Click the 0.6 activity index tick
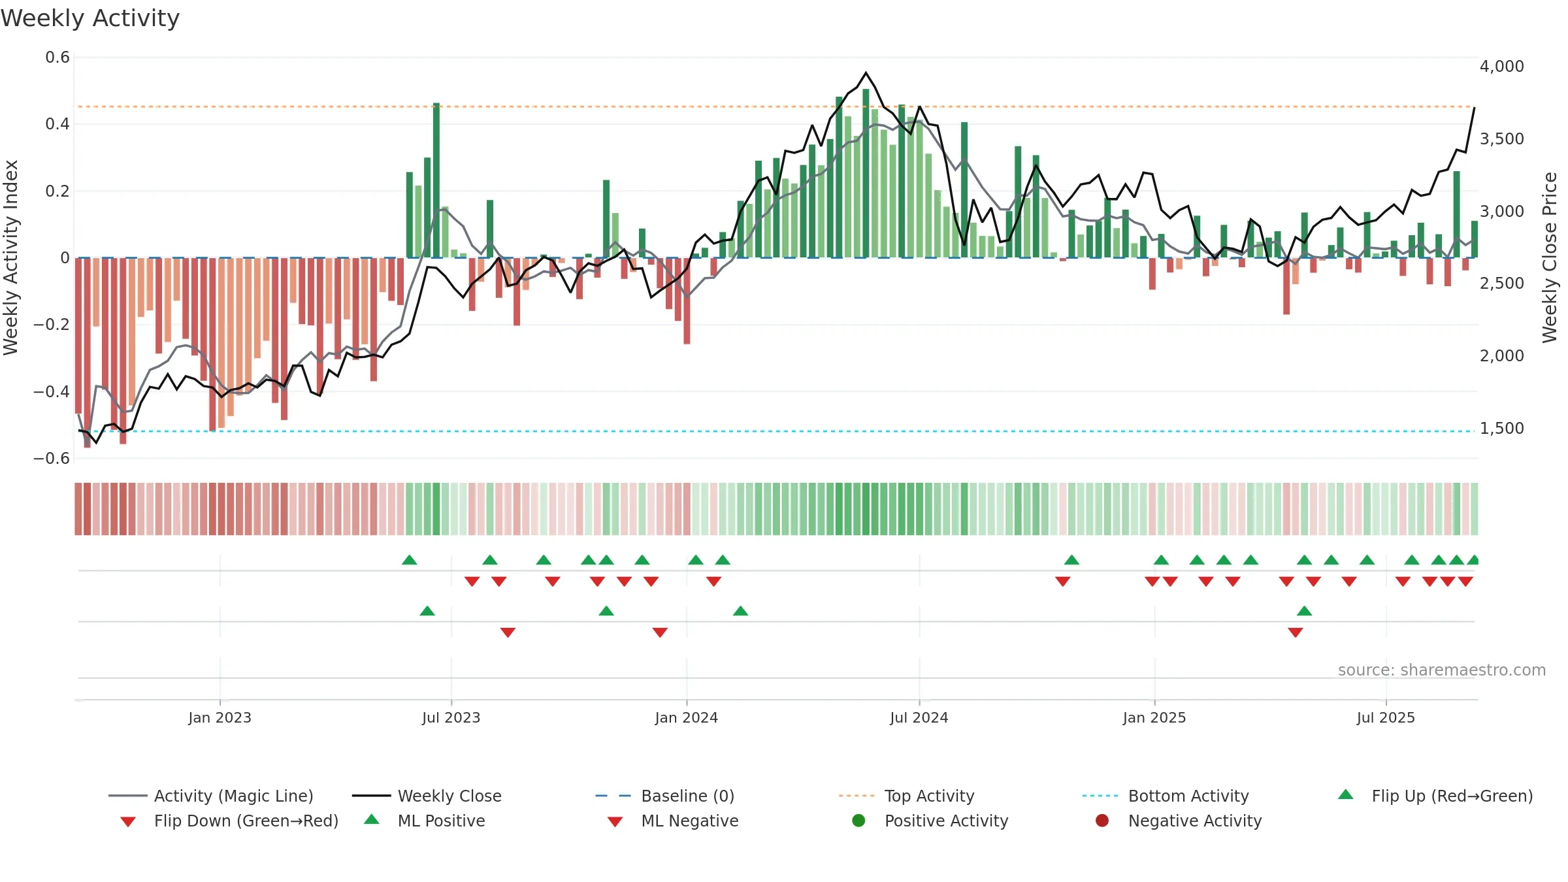Image resolution: width=1568 pixels, height=882 pixels. pyautogui.click(x=57, y=57)
